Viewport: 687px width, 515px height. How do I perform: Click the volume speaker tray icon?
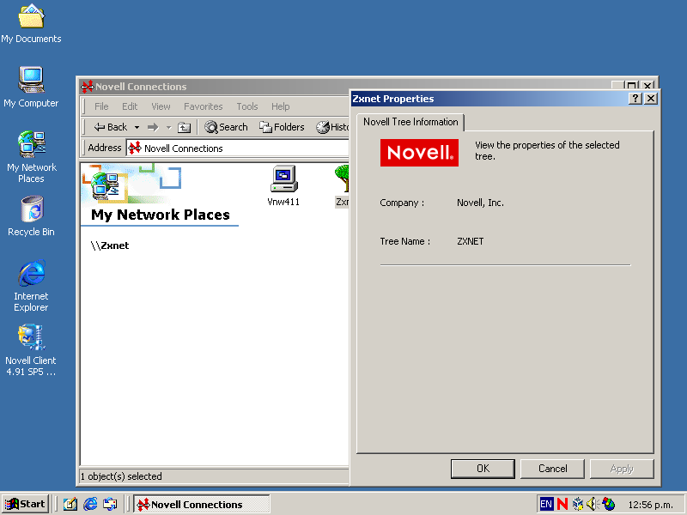593,504
